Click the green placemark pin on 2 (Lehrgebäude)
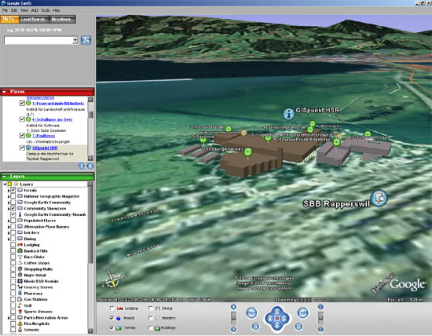Image resolution: width=432 pixels, height=336 pixels. (248, 152)
